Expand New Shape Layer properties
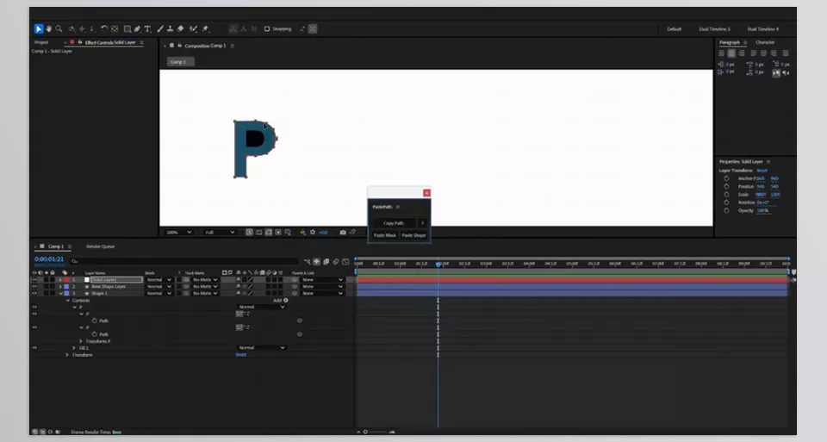 (60, 286)
